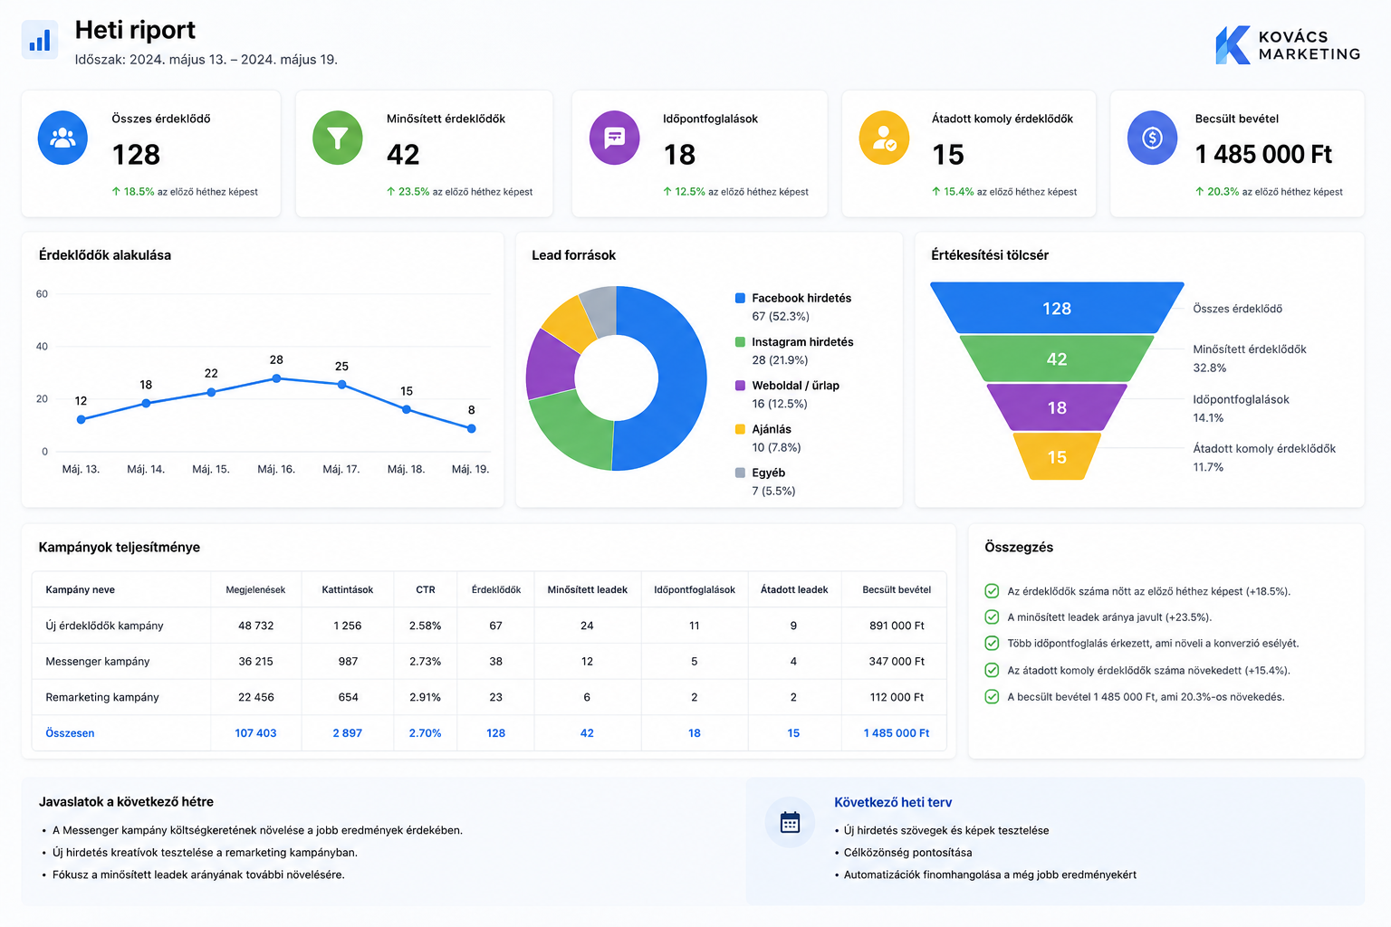Select the 'Új érdeklődők kampány' row name
Image resolution: width=1391 pixels, height=927 pixels.
[x=104, y=626]
